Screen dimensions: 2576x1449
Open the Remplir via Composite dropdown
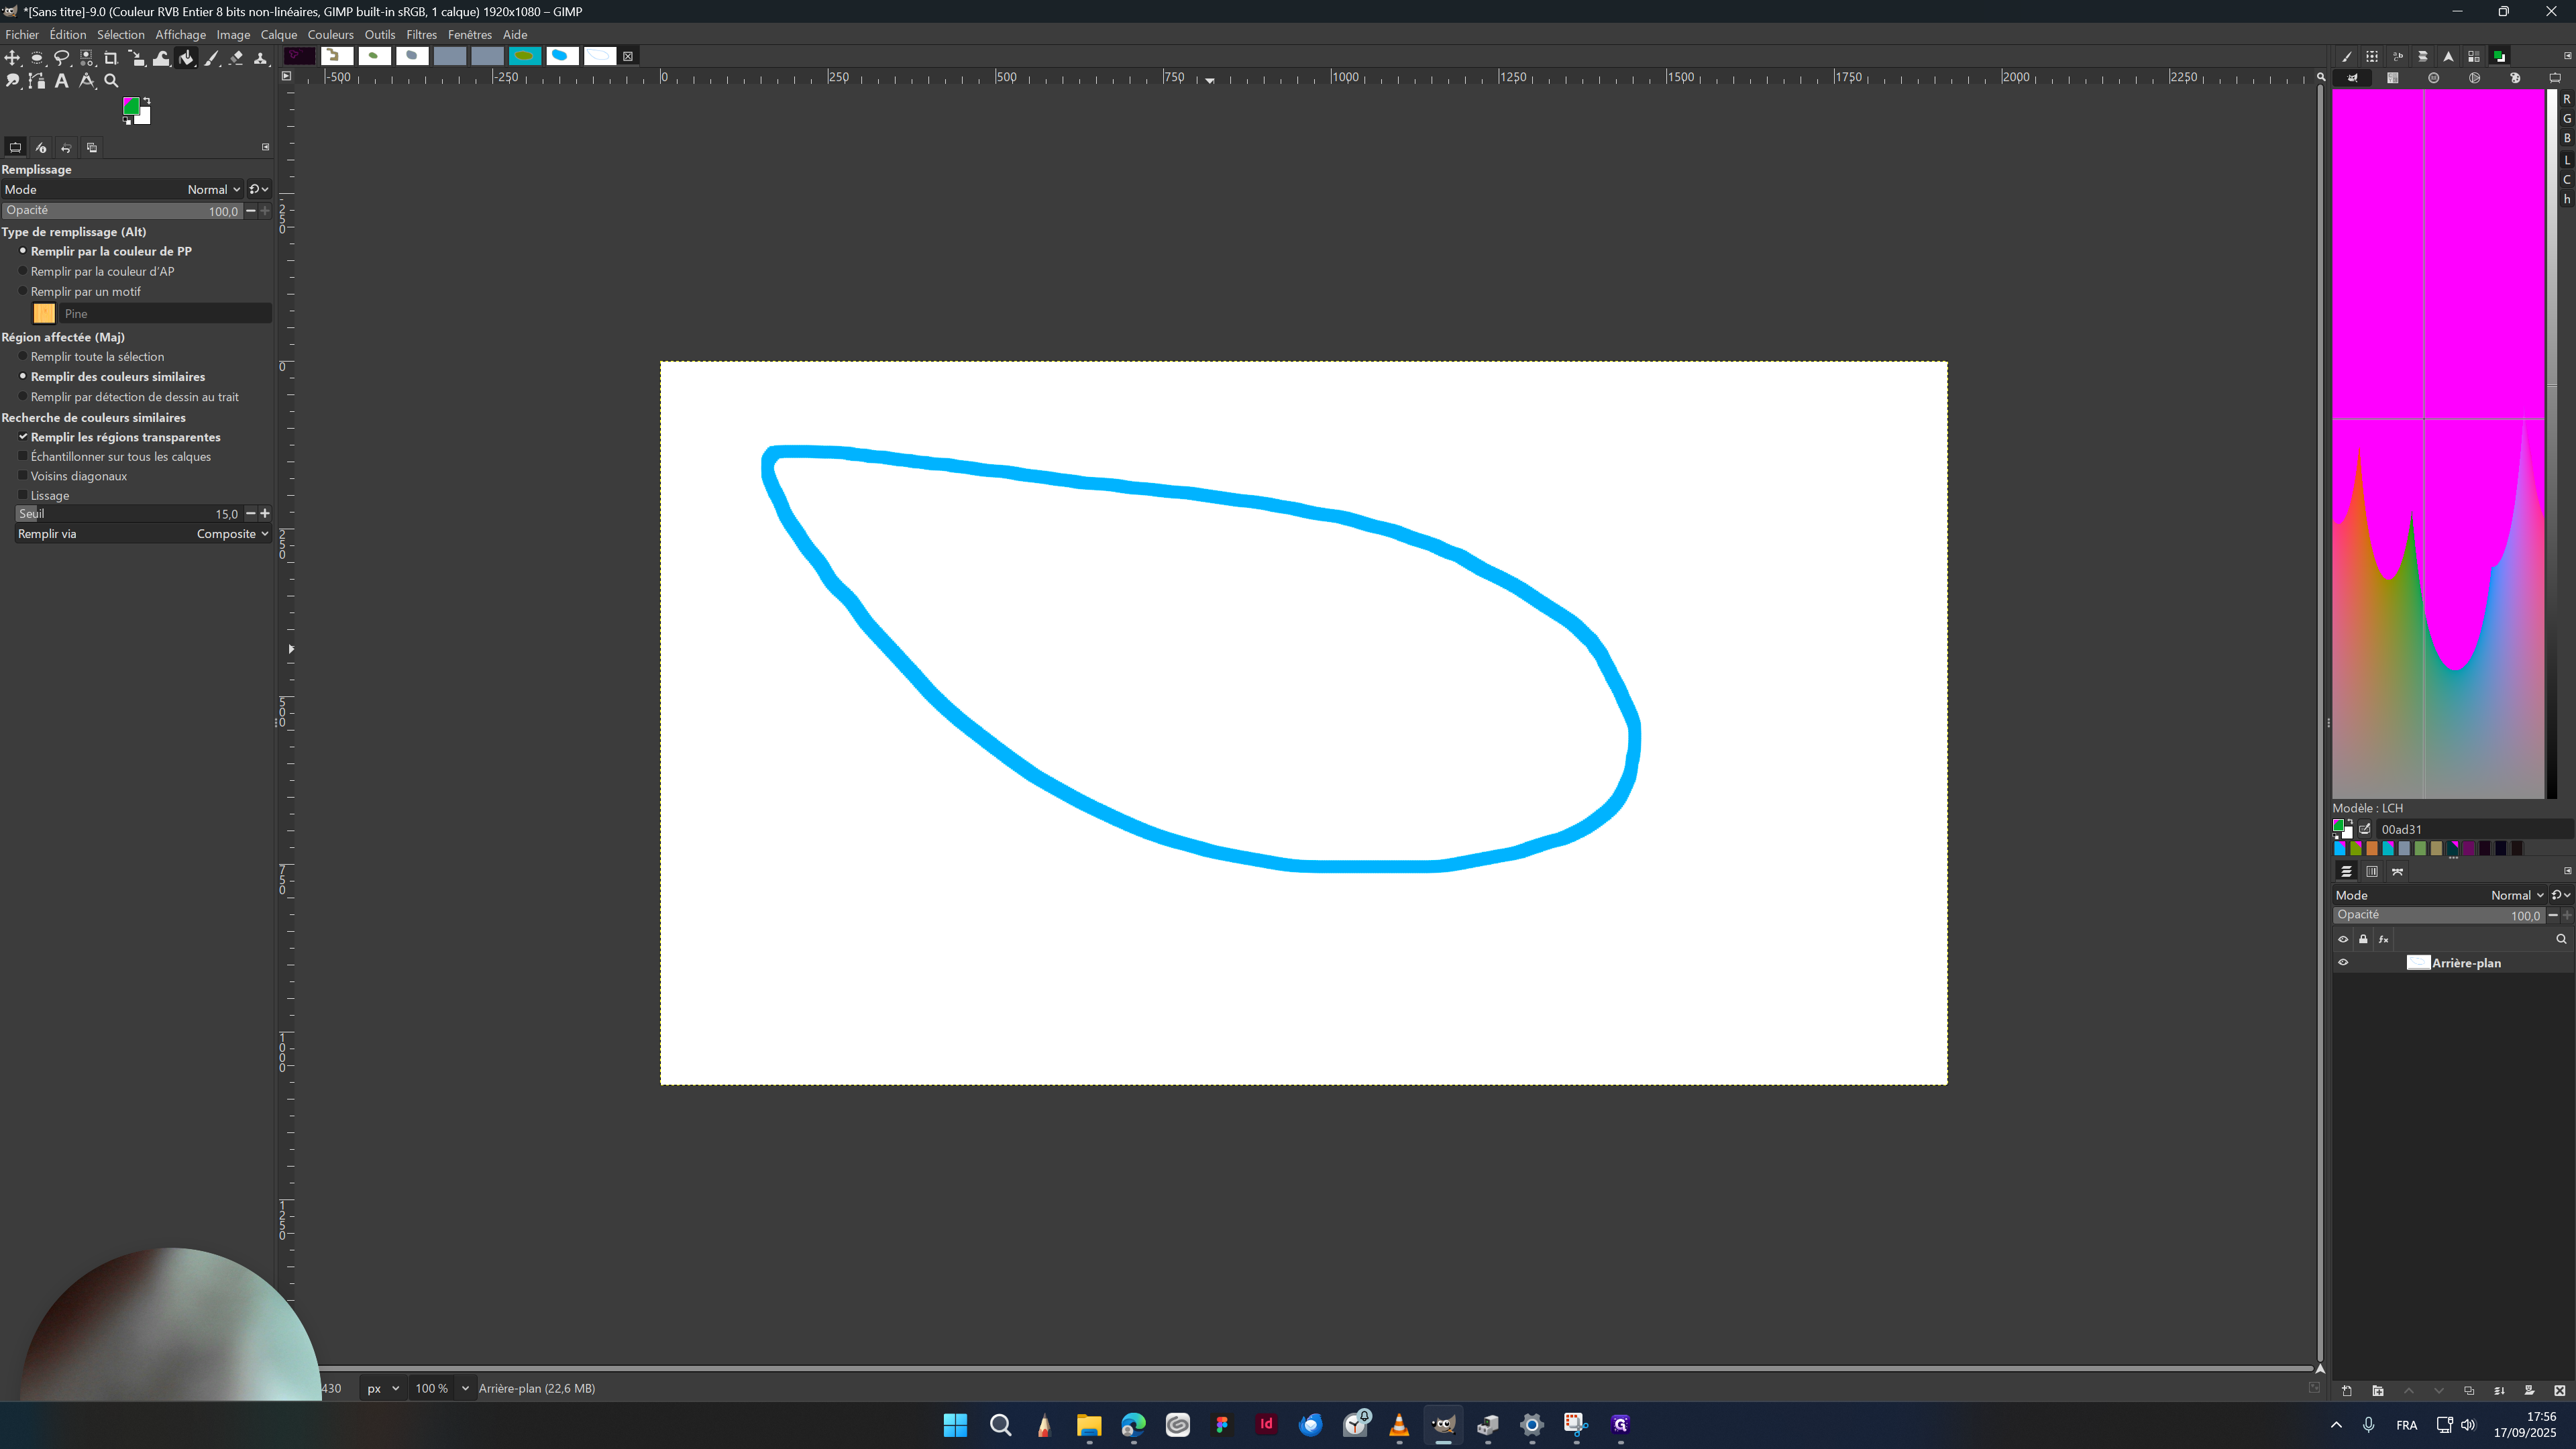coord(232,533)
